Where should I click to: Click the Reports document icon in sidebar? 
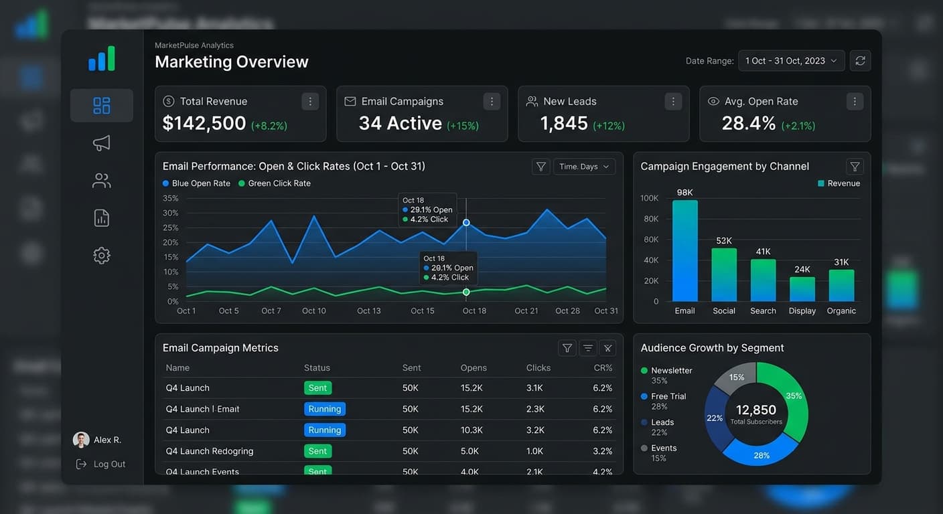point(102,218)
